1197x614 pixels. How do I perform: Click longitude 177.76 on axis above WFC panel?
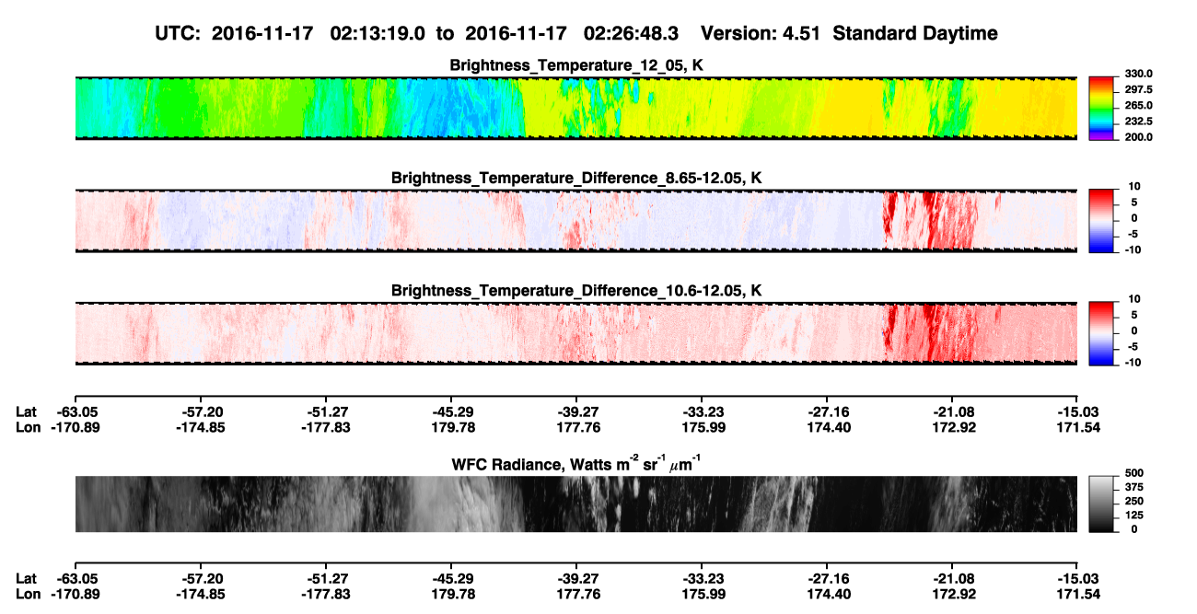point(576,427)
